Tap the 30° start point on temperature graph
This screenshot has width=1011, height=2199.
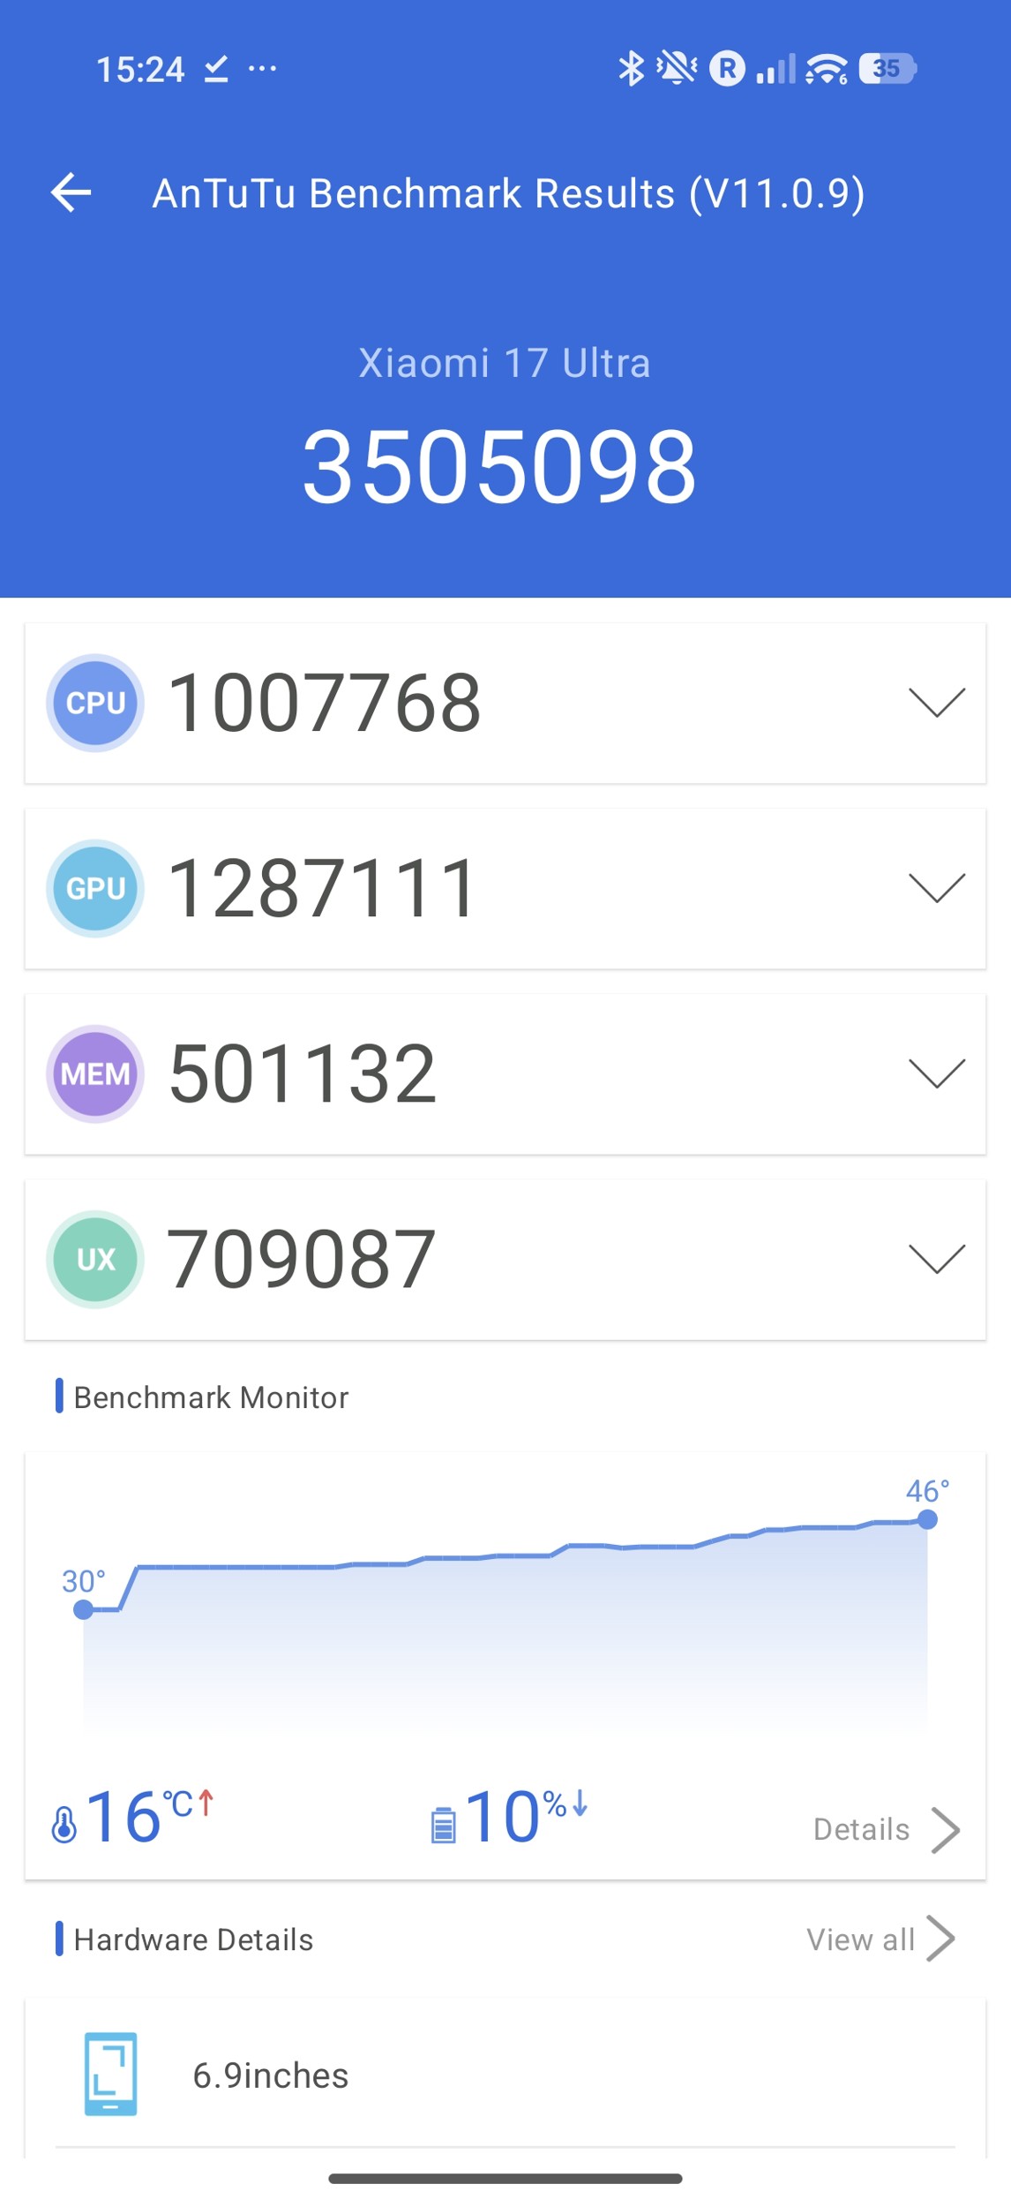84,1609
